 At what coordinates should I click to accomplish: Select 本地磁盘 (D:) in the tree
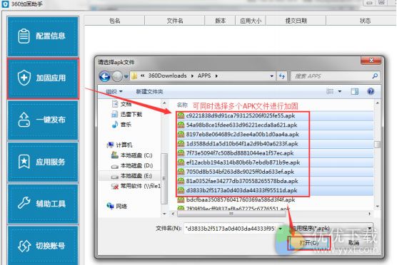click(x=136, y=165)
